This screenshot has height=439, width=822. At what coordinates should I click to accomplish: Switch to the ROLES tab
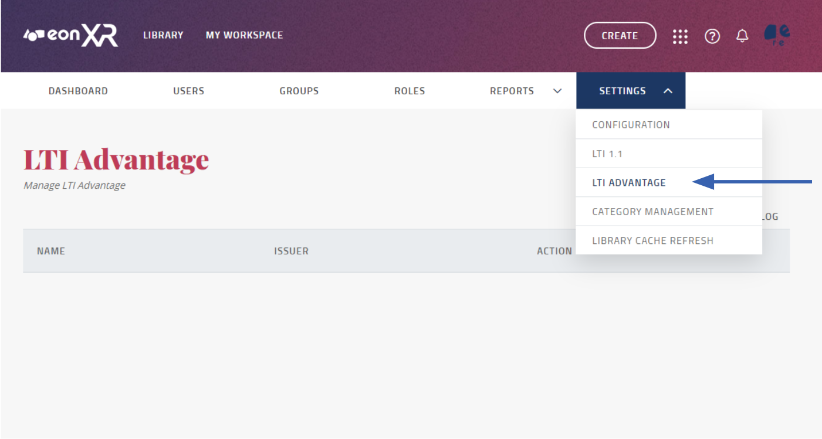tap(410, 91)
